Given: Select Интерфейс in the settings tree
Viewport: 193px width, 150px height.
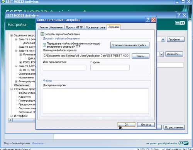Looking at the screenshot, I should (x=21, y=116).
